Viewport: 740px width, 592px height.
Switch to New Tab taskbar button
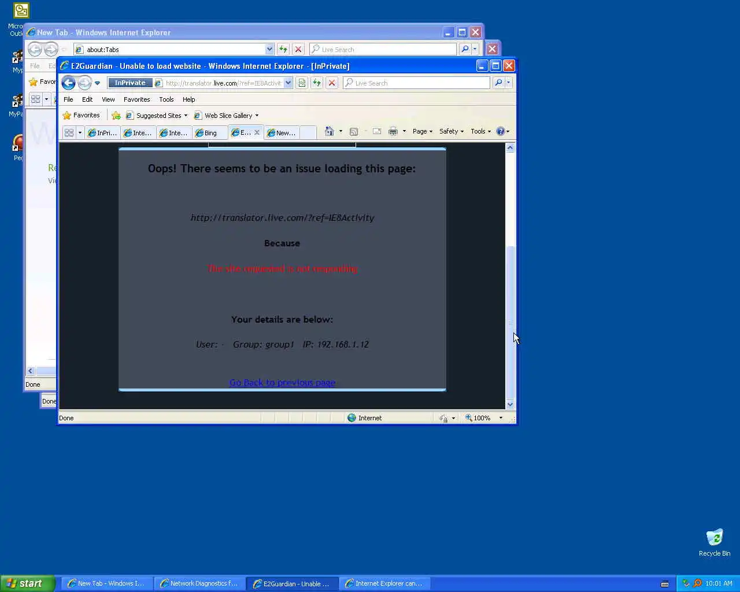pyautogui.click(x=106, y=583)
